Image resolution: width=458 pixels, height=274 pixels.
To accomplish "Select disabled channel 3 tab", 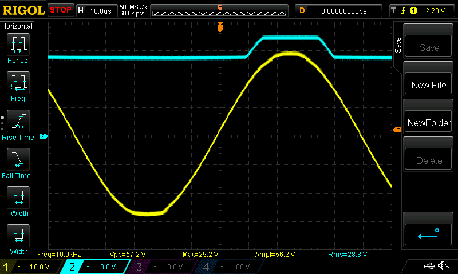I will 163,267.
